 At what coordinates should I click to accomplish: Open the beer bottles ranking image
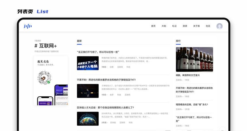[194, 59]
